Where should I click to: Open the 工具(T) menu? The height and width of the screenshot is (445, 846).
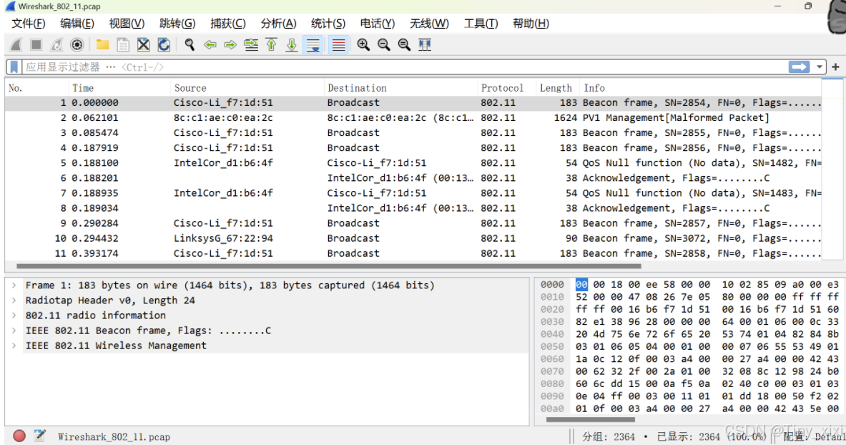481,24
